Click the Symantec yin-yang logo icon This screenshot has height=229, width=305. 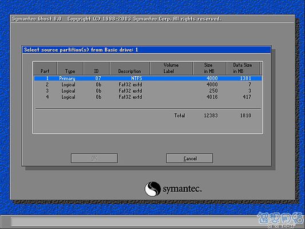[153, 189]
